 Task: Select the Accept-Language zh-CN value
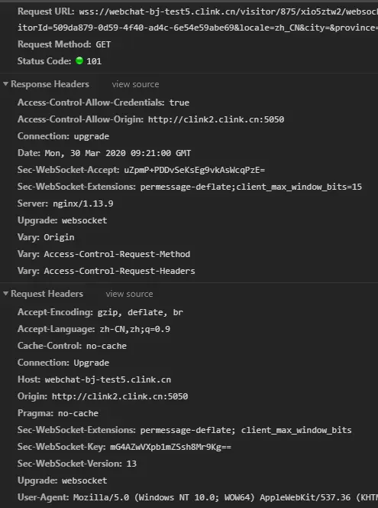point(135,329)
